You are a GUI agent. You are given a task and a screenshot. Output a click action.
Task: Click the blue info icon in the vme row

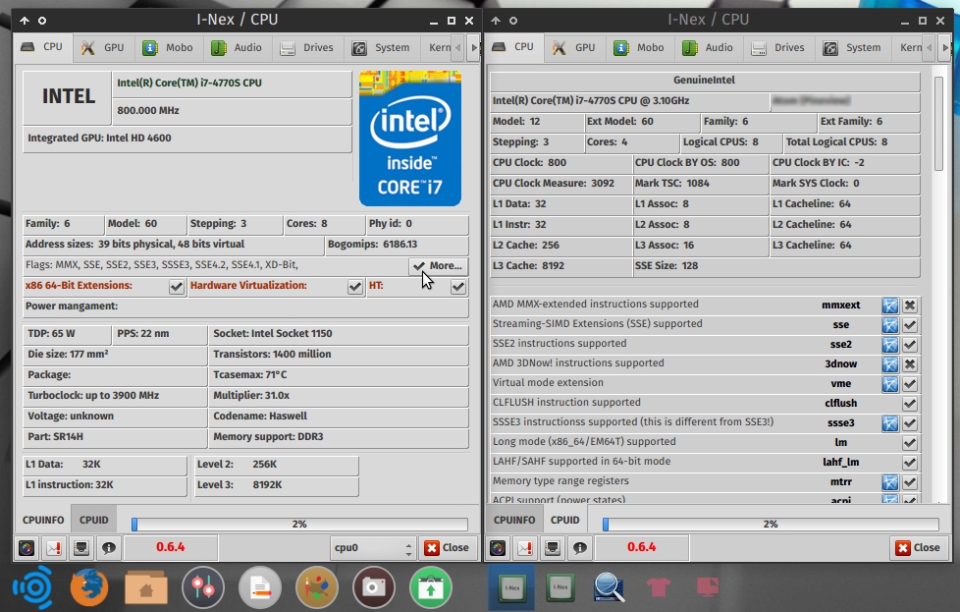pyautogui.click(x=890, y=383)
